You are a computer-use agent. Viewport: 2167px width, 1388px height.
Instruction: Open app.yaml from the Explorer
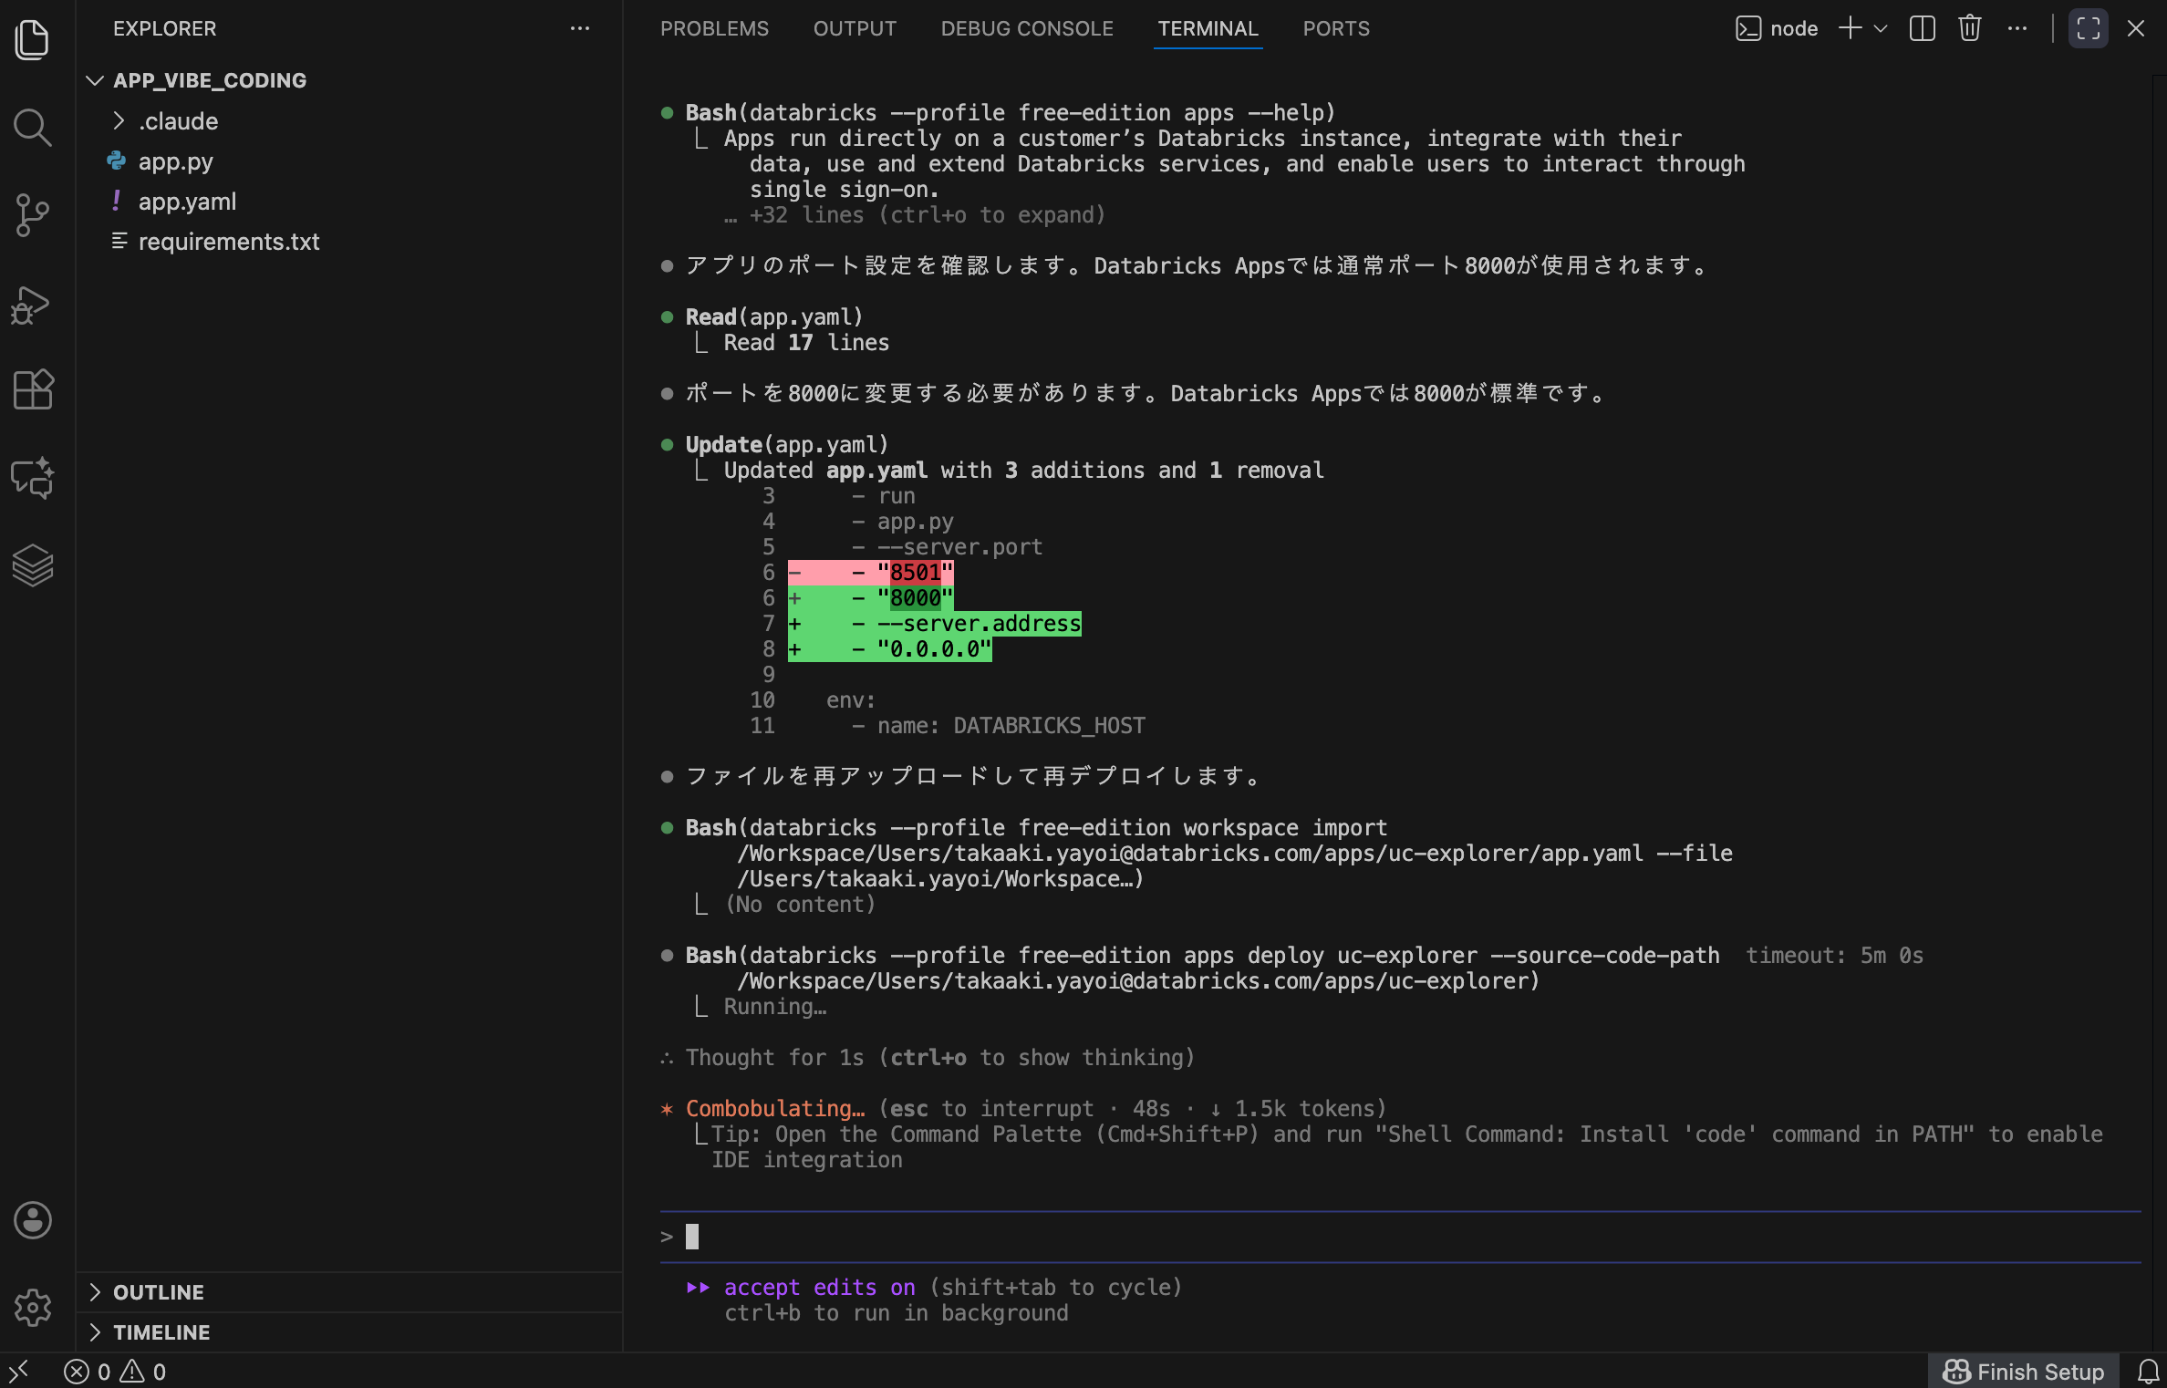pyautogui.click(x=188, y=202)
